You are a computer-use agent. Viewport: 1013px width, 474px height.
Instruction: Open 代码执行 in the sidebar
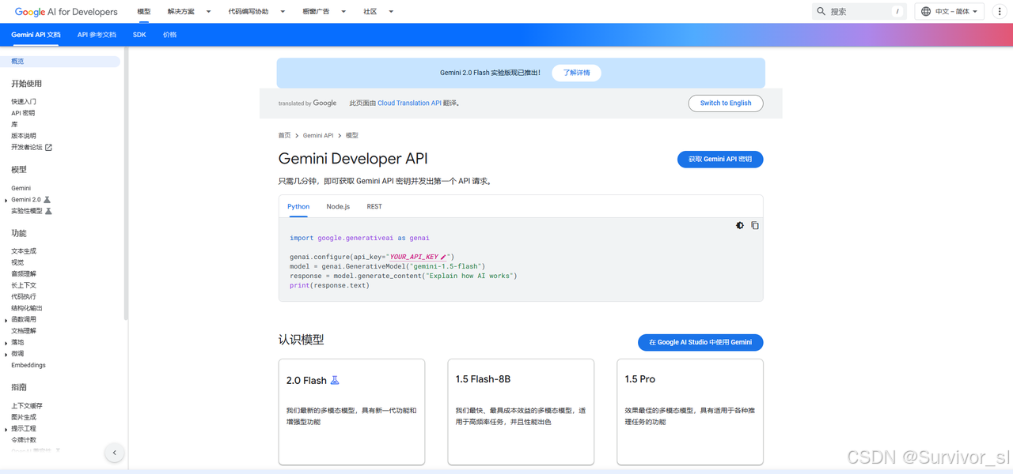click(24, 297)
